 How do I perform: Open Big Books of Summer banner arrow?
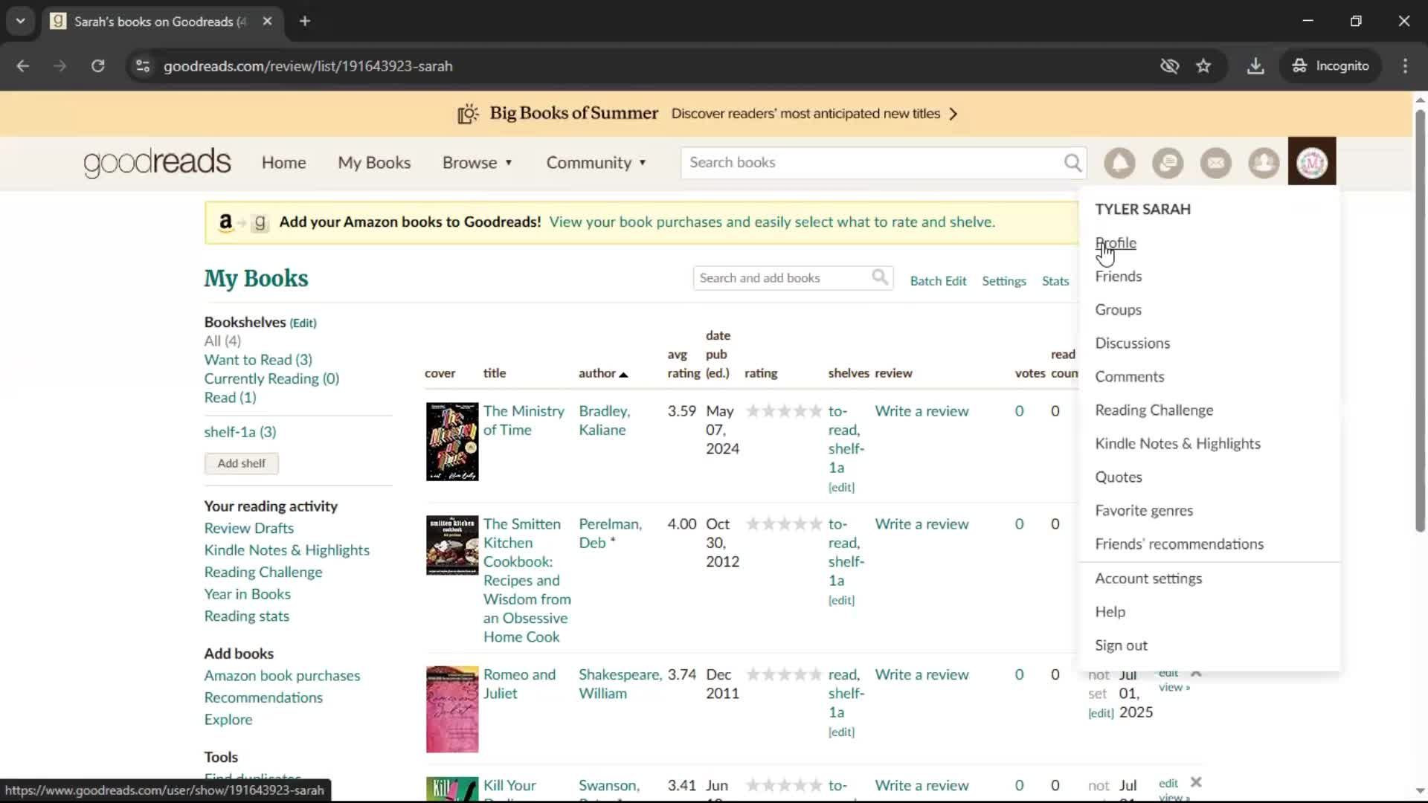click(x=953, y=114)
